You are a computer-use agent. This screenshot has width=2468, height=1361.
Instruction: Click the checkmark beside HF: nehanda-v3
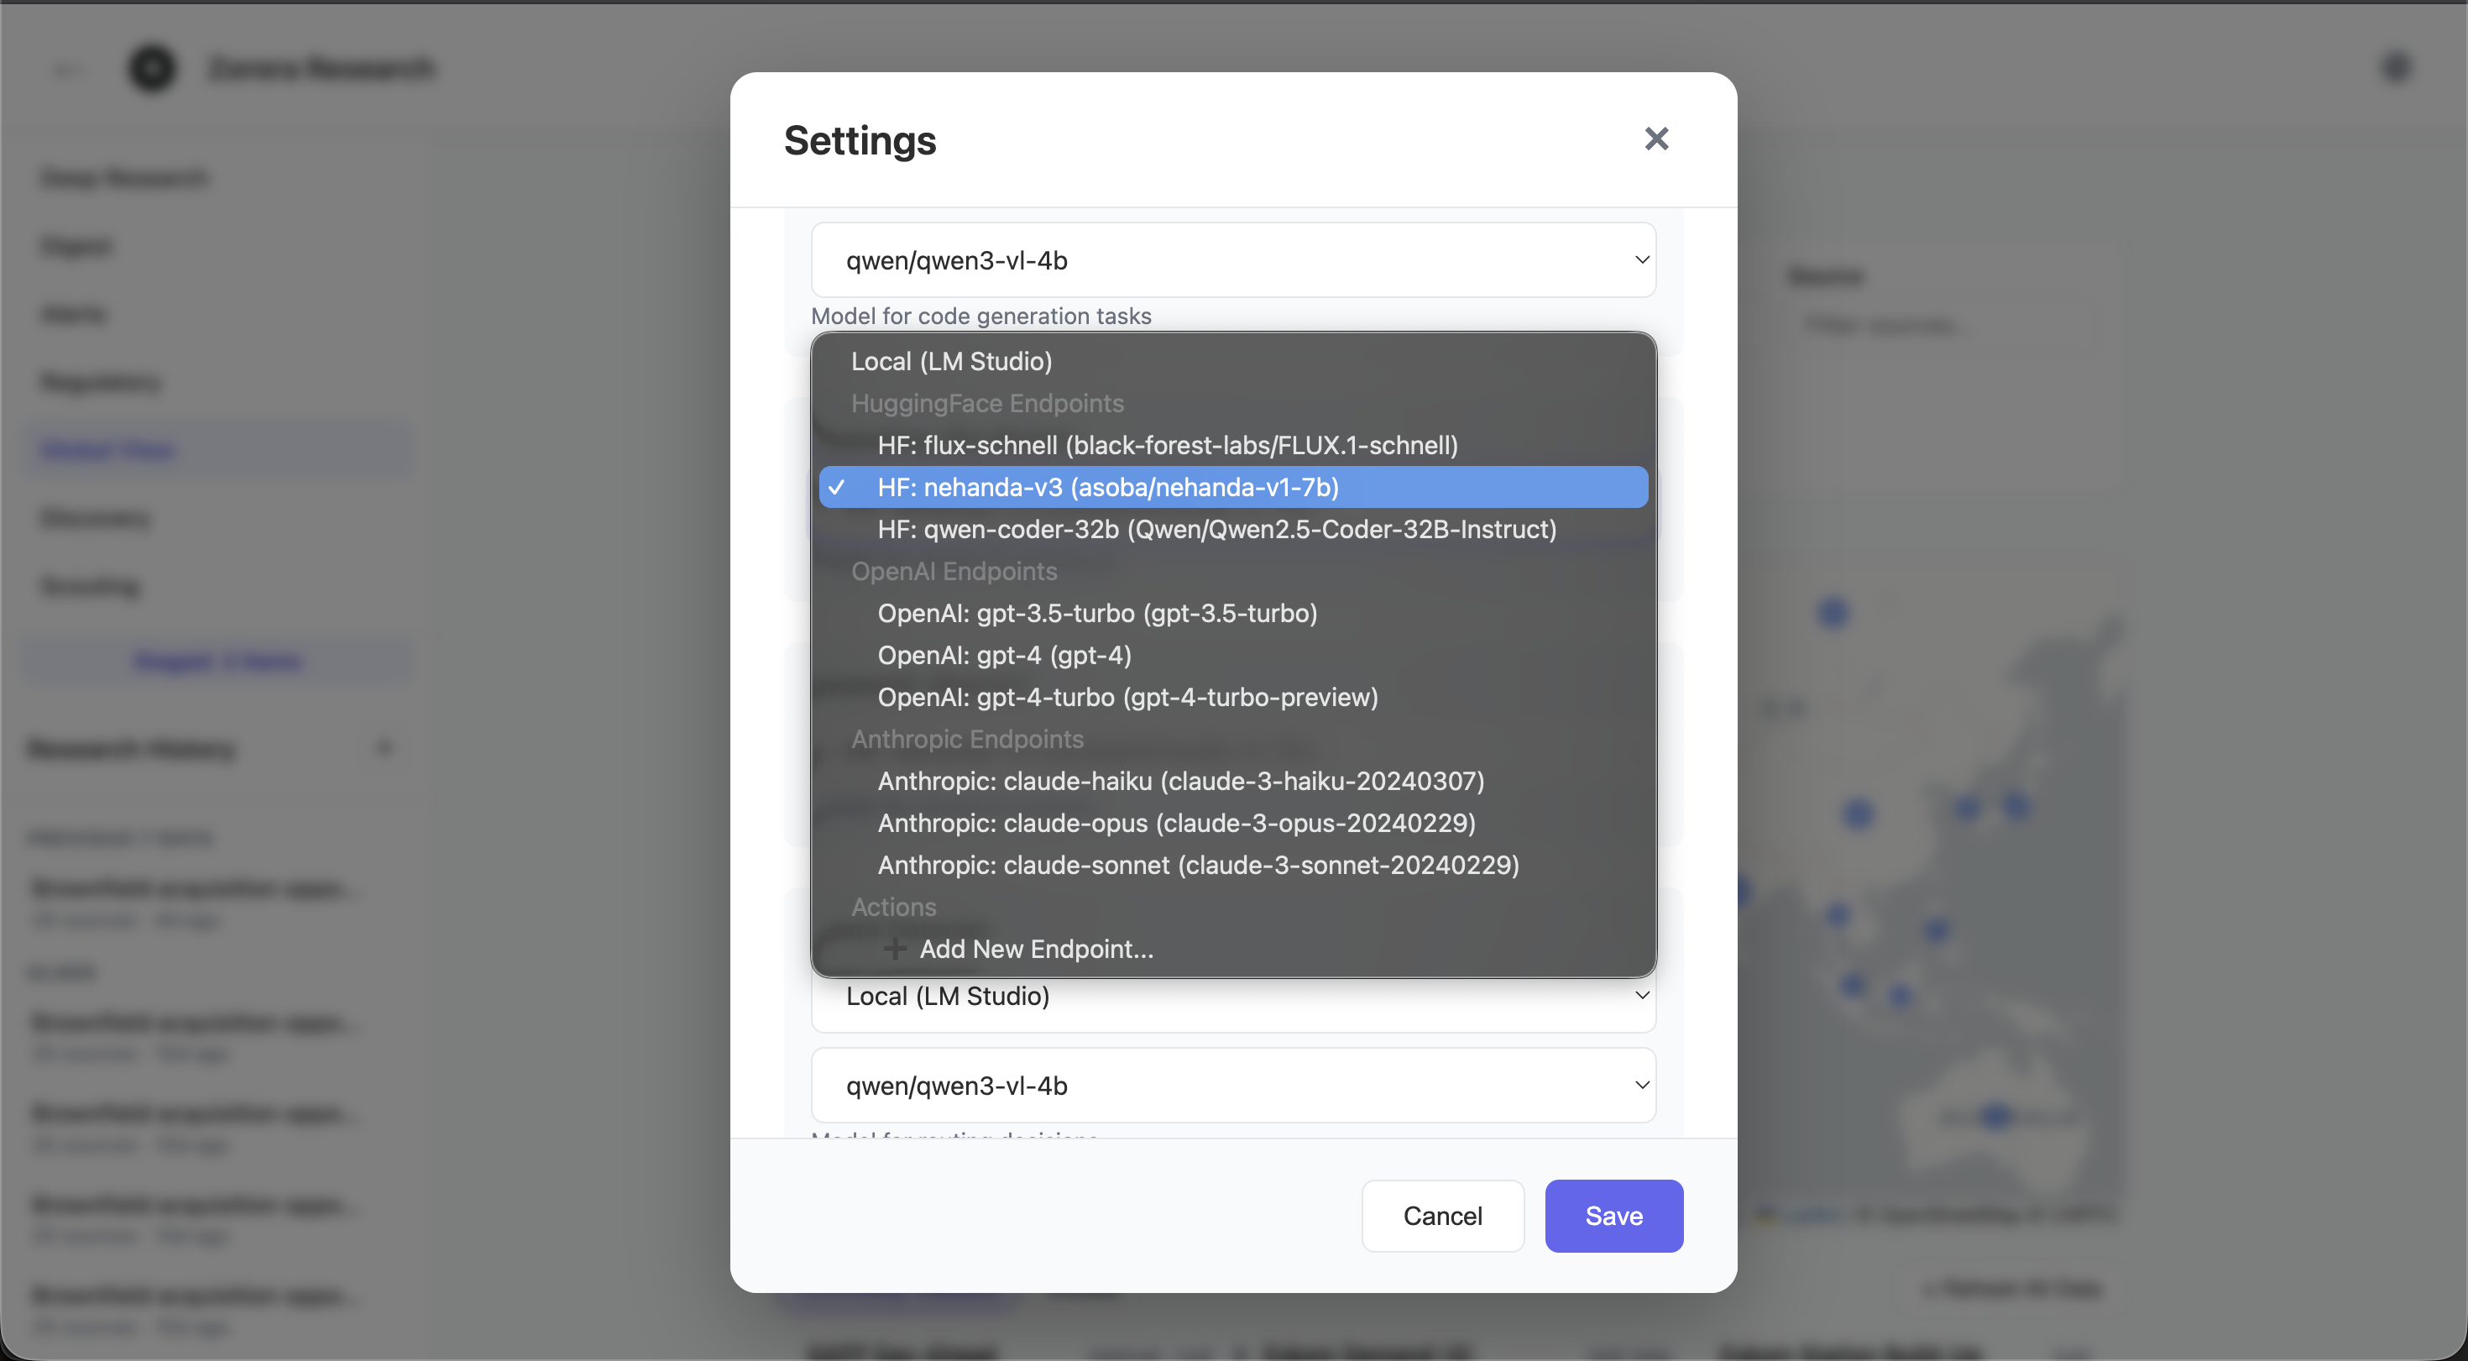[838, 488]
